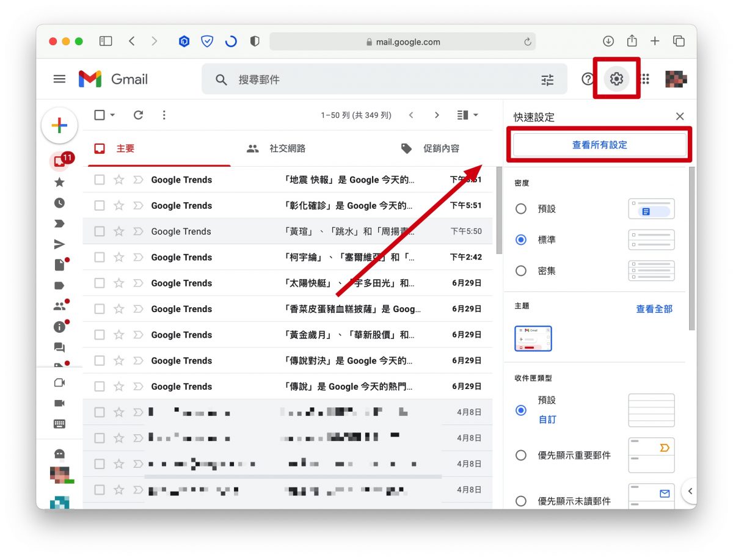Image resolution: width=733 pixels, height=557 pixels.
Task: Switch to 促銷內容 tab
Action: (430, 148)
